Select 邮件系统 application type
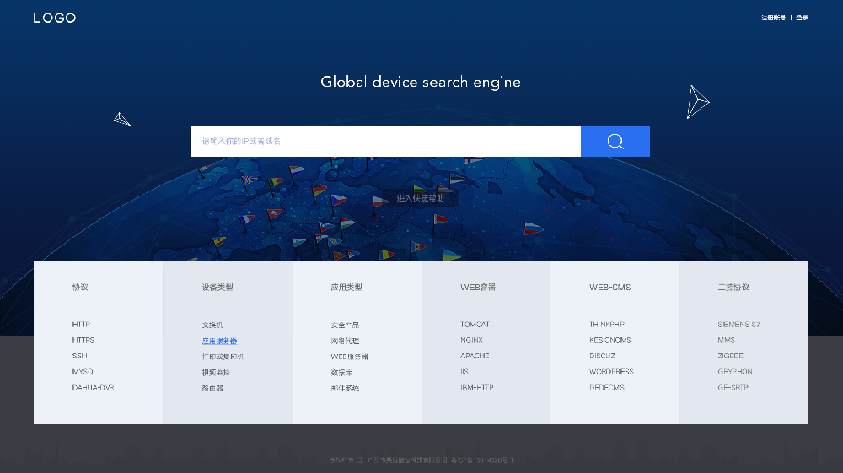This screenshot has width=843, height=473. (x=345, y=388)
